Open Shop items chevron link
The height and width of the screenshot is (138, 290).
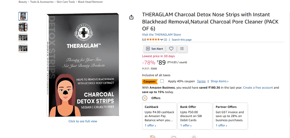[220, 81]
